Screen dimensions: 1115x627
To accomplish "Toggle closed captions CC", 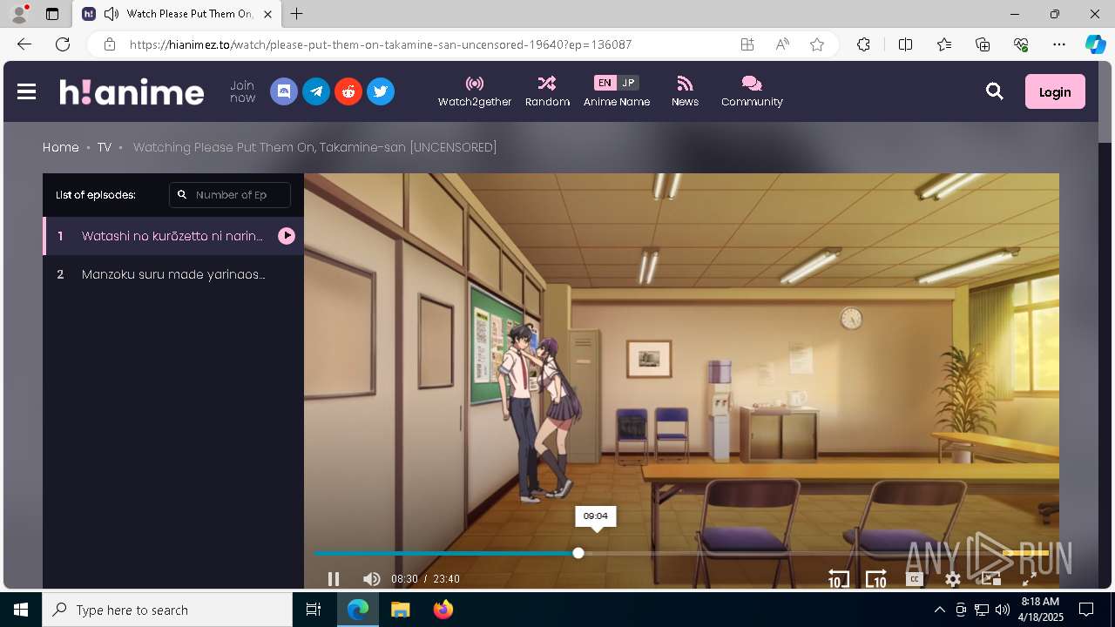I will pos(914,579).
